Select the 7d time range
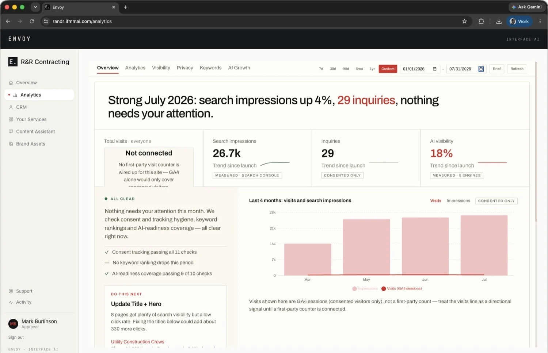The image size is (548, 353). click(321, 69)
